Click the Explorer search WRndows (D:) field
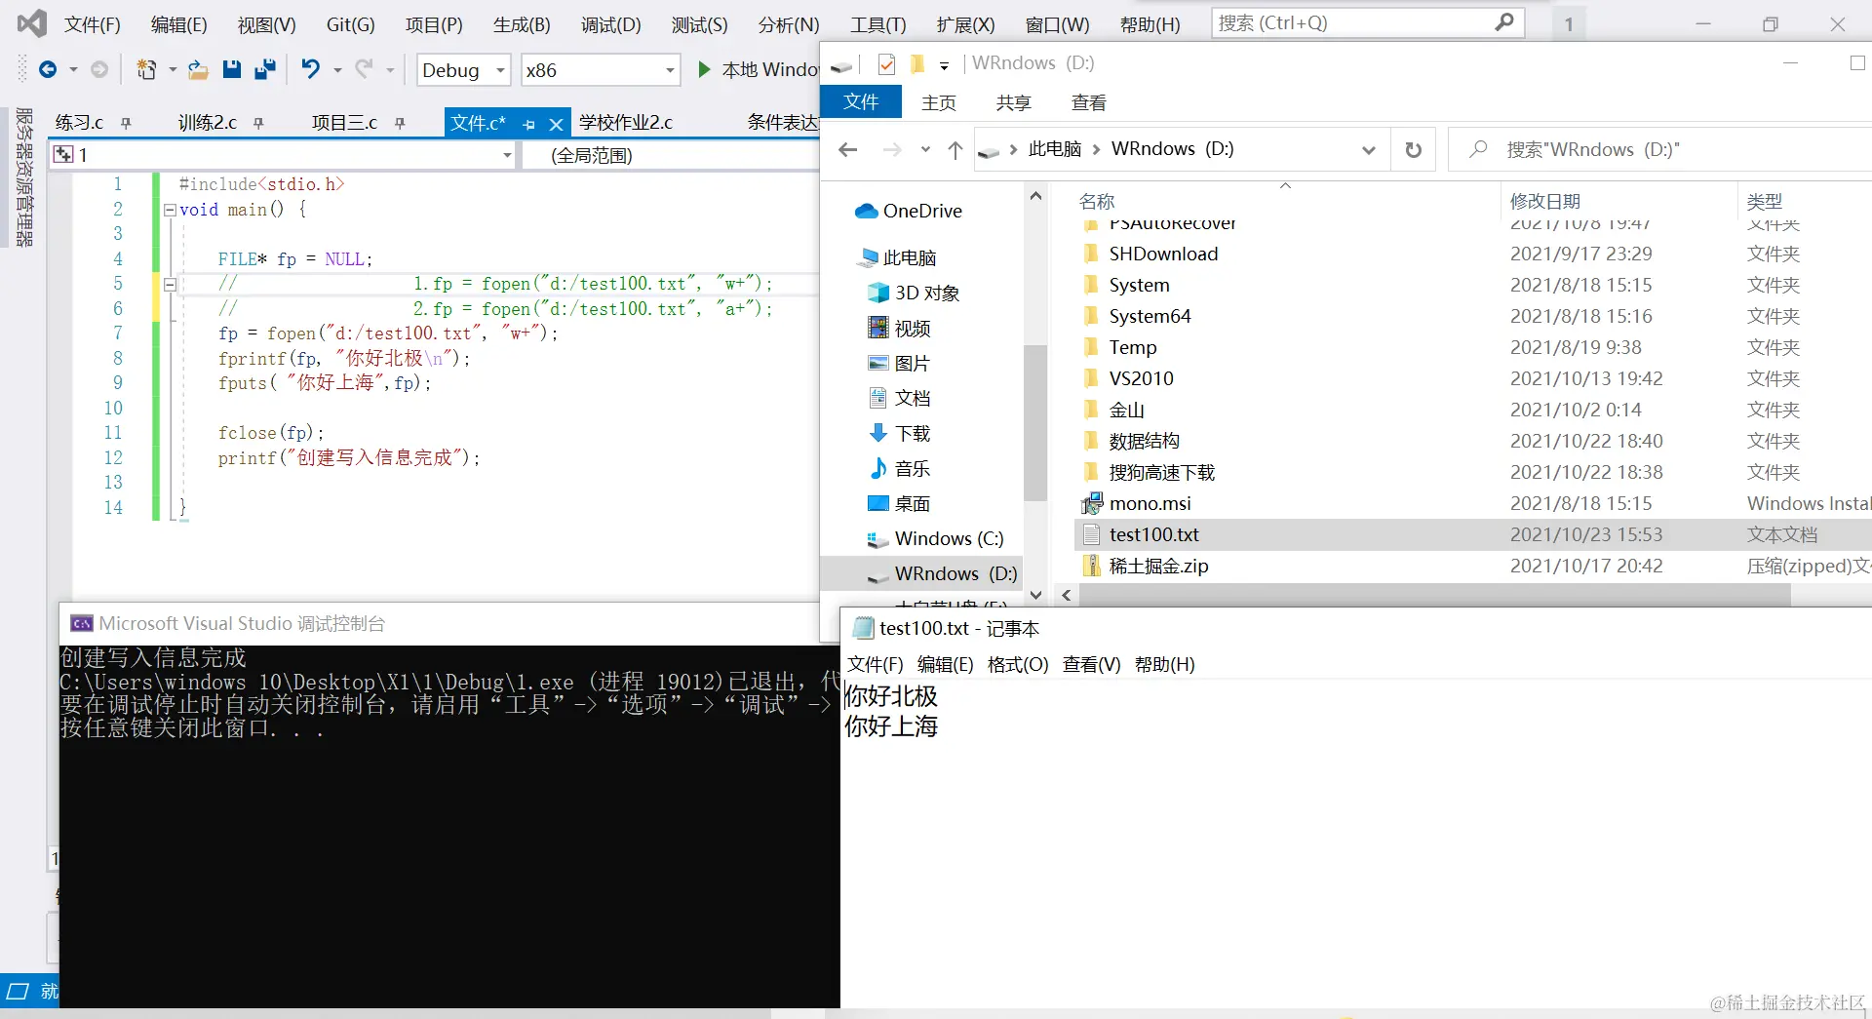Screen dimensions: 1872x1019 point(1659,149)
